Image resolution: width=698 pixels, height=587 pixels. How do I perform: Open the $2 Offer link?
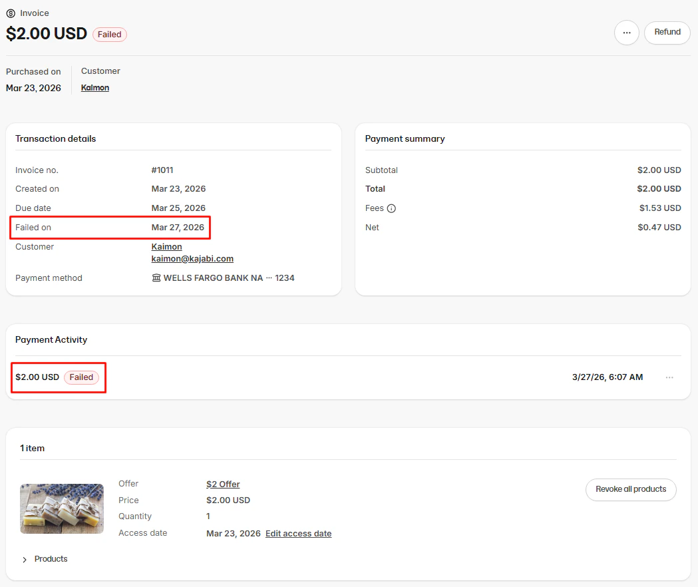click(x=223, y=484)
